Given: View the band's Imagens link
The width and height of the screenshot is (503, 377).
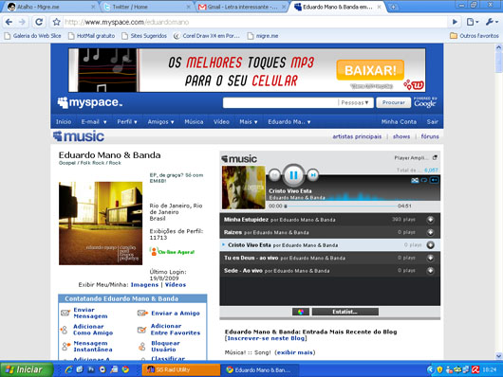Looking at the screenshot, I should click(144, 285).
